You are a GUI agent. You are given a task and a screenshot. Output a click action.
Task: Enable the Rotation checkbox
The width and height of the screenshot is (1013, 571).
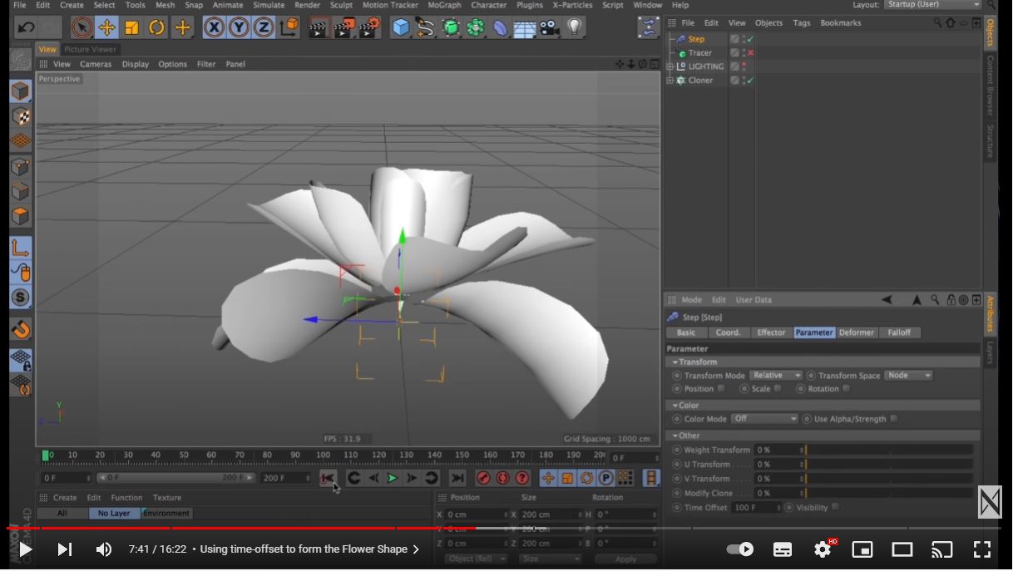[846, 389]
